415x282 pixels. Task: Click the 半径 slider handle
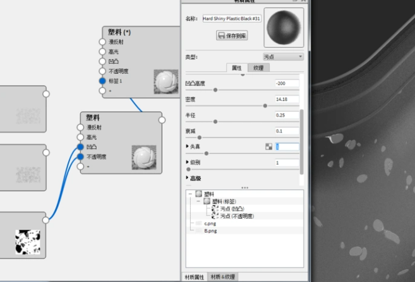(x=215, y=122)
